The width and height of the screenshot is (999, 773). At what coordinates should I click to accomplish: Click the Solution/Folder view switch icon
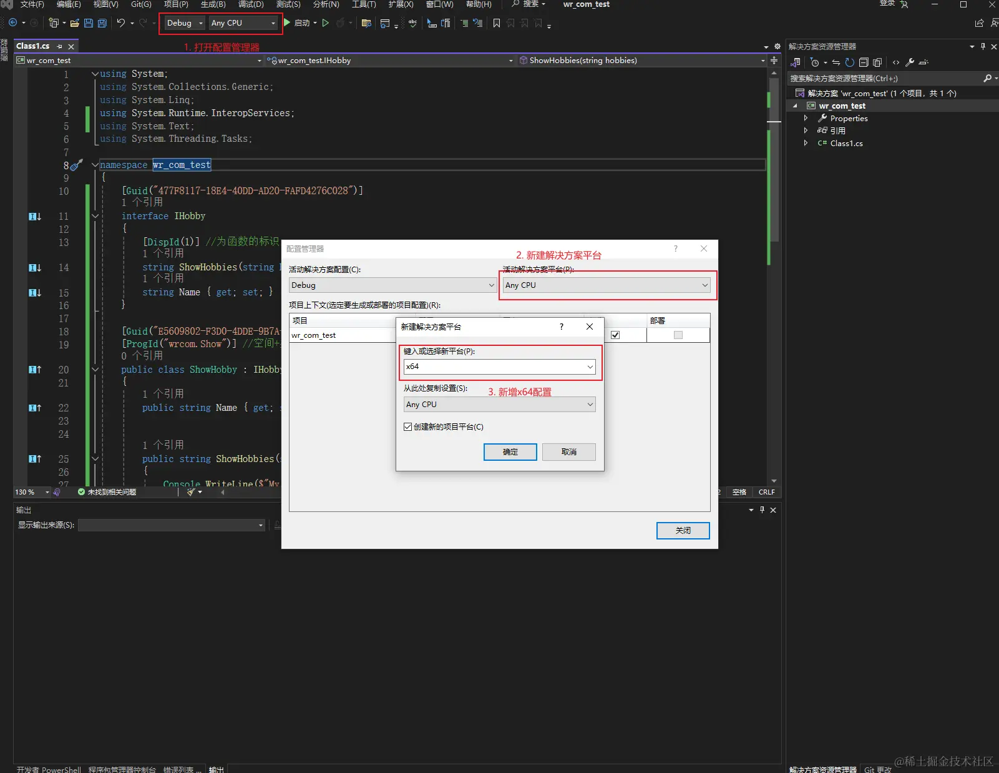(796, 62)
